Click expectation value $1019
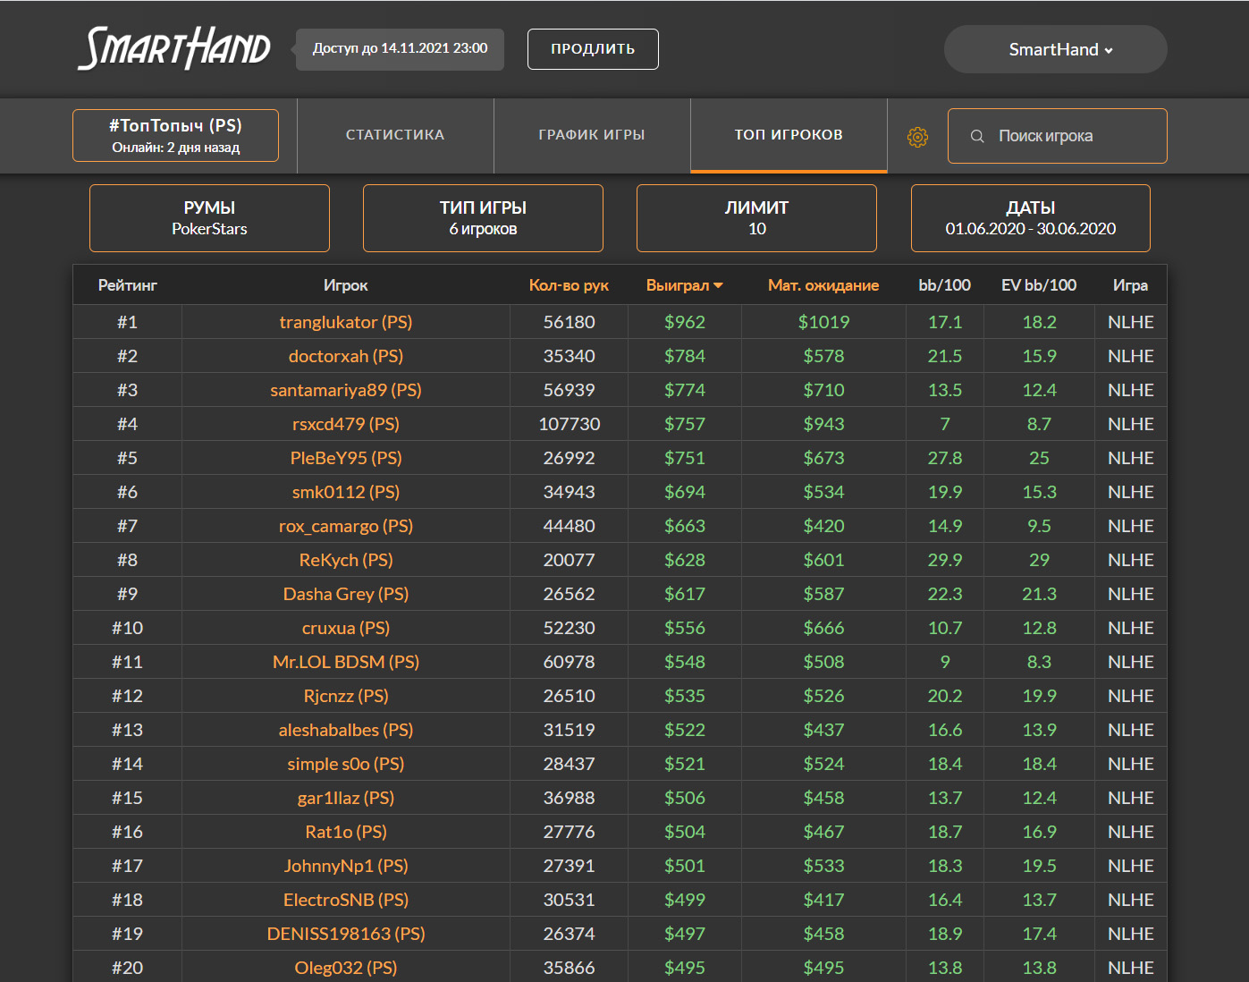This screenshot has height=982, width=1249. (x=823, y=322)
